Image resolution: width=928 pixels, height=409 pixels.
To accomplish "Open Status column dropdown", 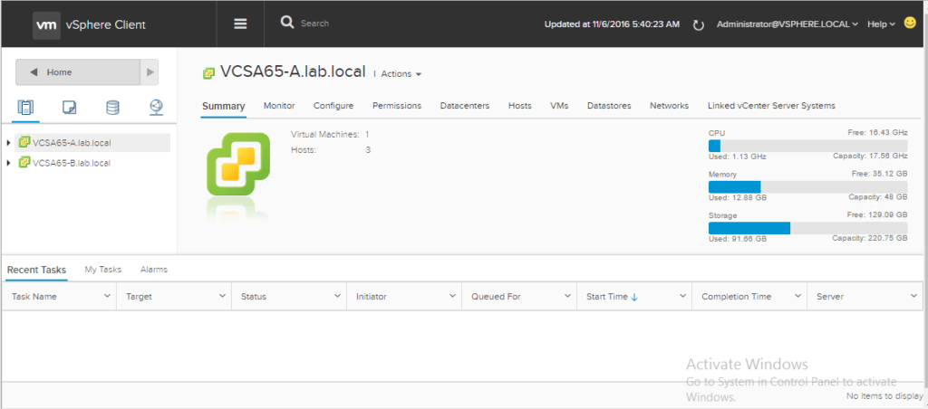I will [x=337, y=296].
